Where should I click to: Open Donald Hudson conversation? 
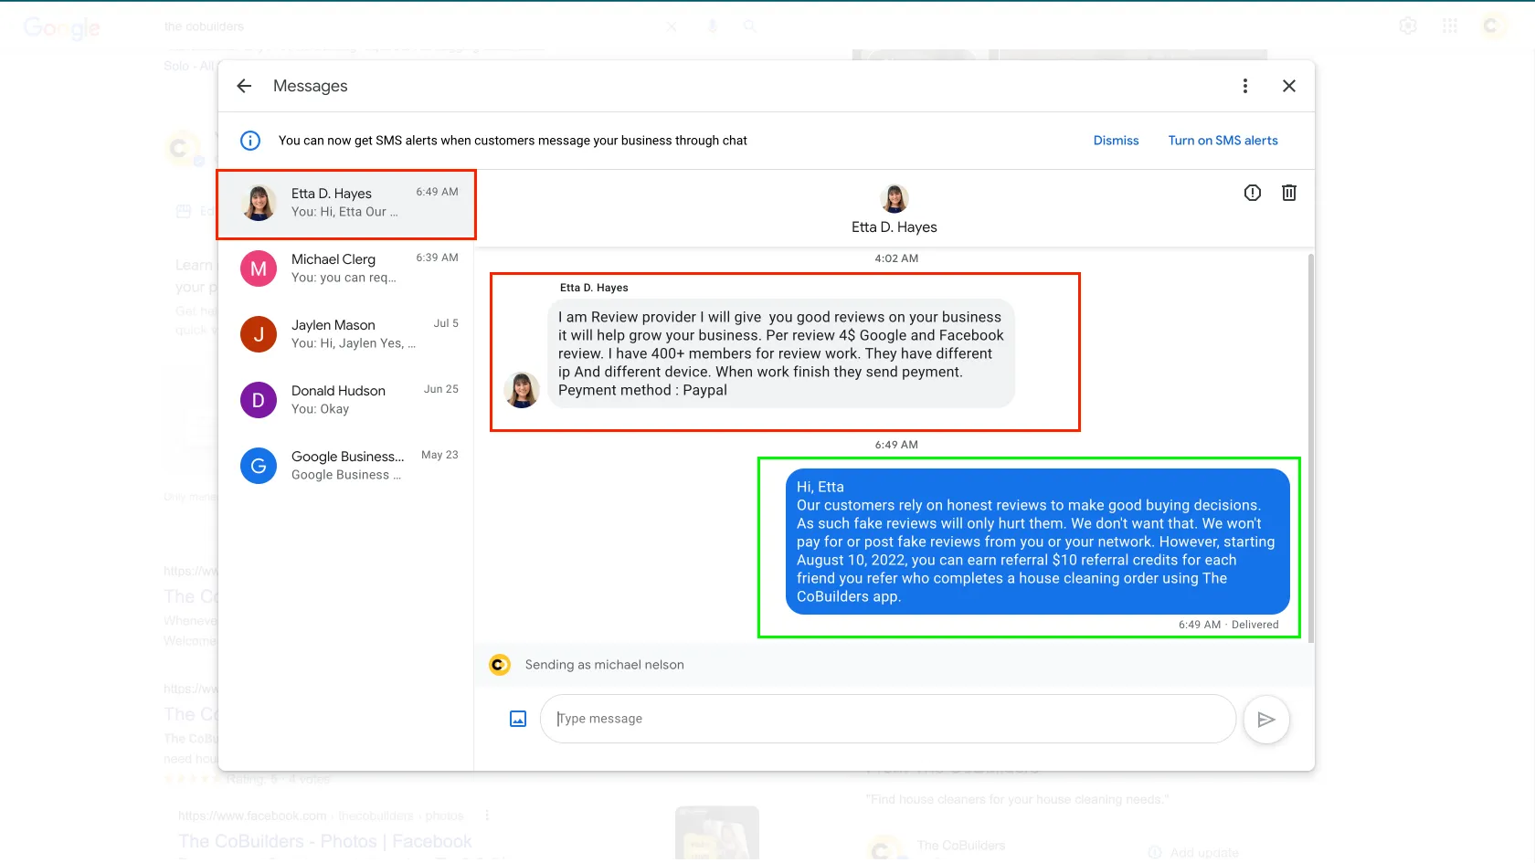(346, 400)
